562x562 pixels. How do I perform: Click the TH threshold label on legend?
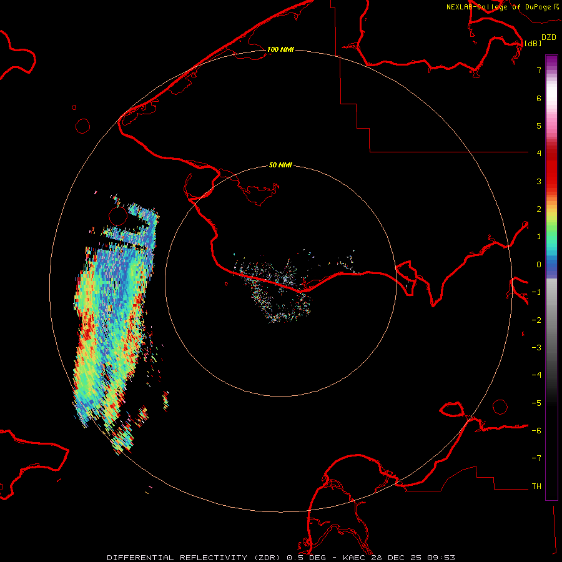[536, 486]
